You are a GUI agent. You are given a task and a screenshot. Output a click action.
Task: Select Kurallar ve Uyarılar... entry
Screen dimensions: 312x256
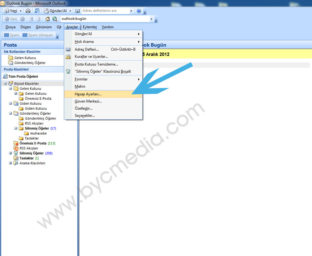[x=103, y=57]
